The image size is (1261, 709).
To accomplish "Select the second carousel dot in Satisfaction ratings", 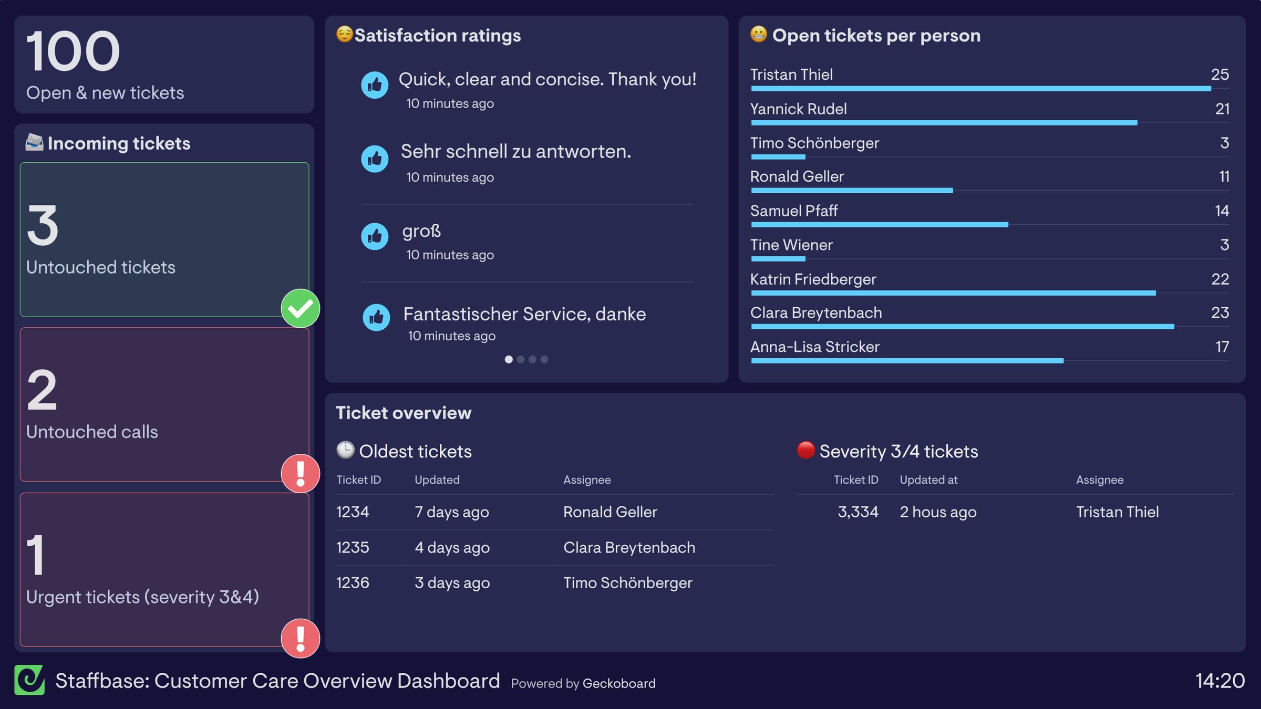I will click(521, 359).
